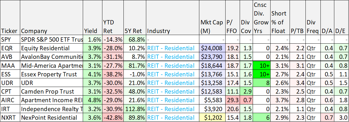Click the 2.9 dividend coverage cell
The width and height of the screenshot is (349, 122).
pyautogui.click(x=246, y=92)
